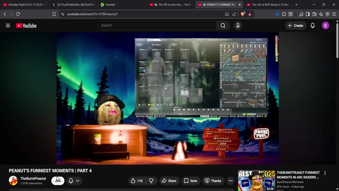This screenshot has height=191, width=339.
Task: Dislike this video
Action: (x=151, y=181)
